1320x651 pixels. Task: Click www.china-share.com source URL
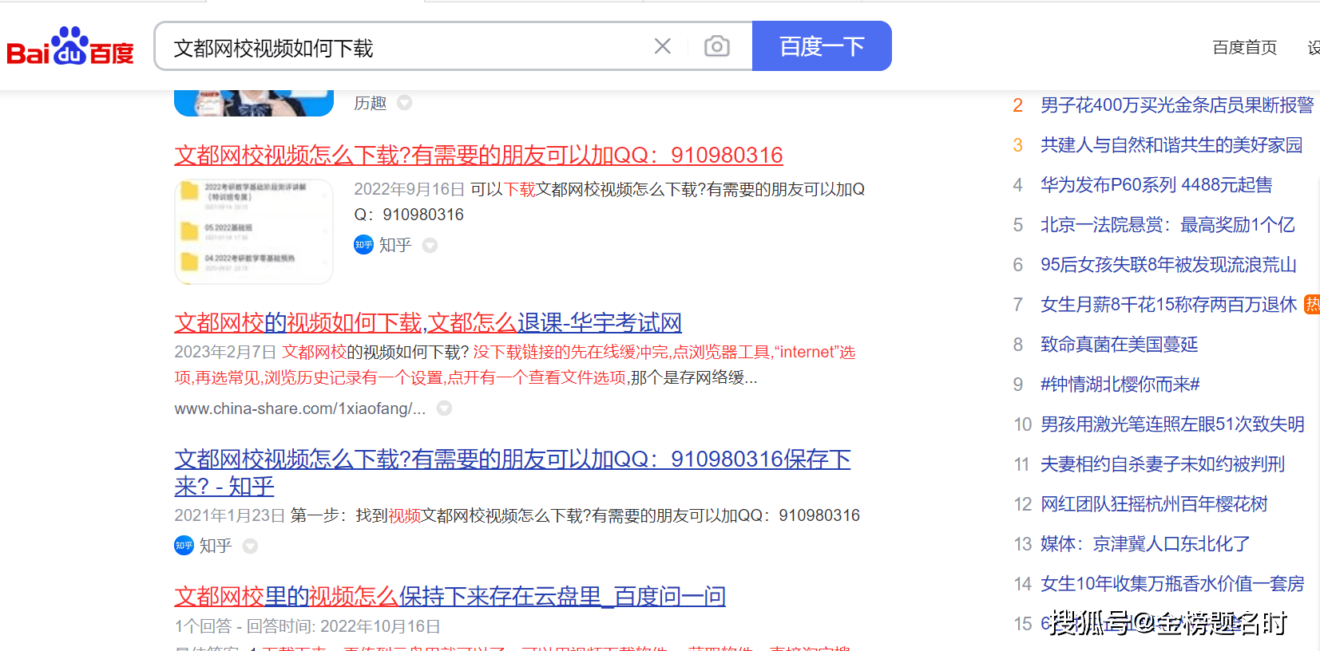click(300, 408)
